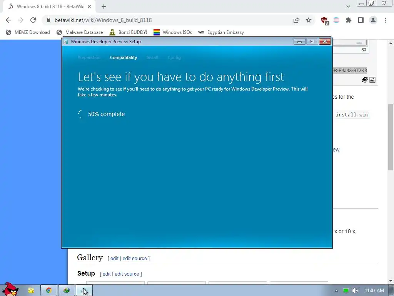Open the volume speaker tray icon
394x296 pixels.
[x=355, y=291]
